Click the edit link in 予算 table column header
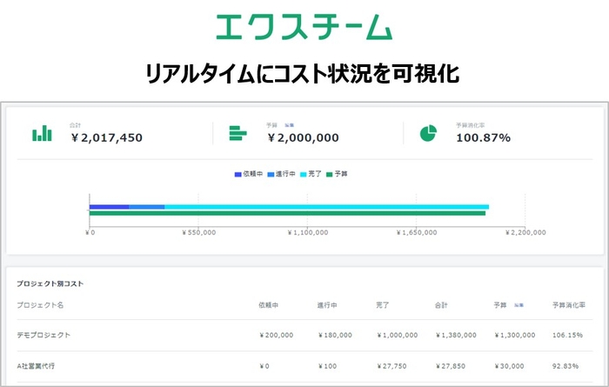609x387 pixels. 519,305
